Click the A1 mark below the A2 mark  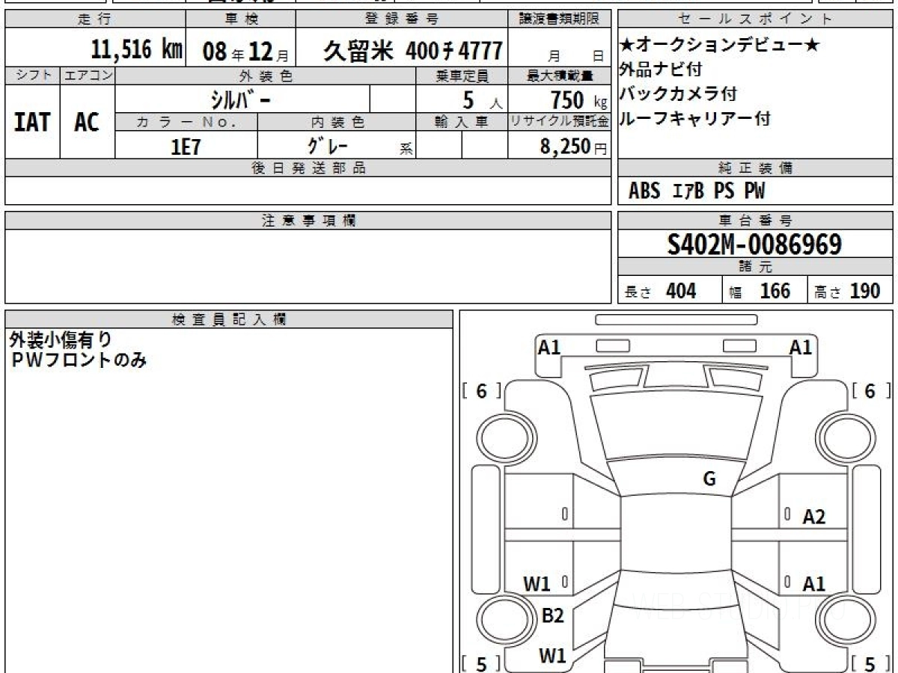(x=813, y=584)
